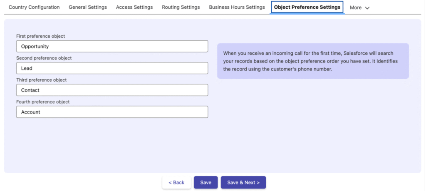
Task: Click the 'Fourth preference object' label
Action: (43, 102)
